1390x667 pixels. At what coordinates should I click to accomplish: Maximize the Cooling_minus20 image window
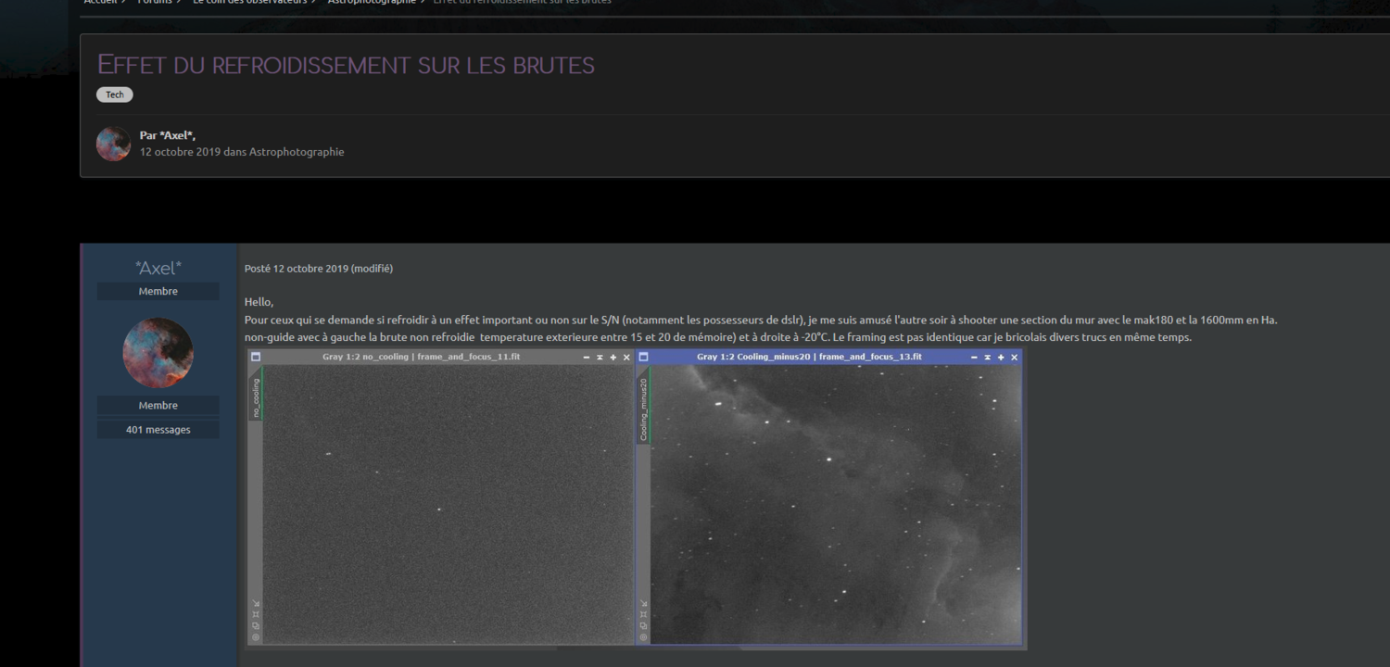tap(1001, 357)
